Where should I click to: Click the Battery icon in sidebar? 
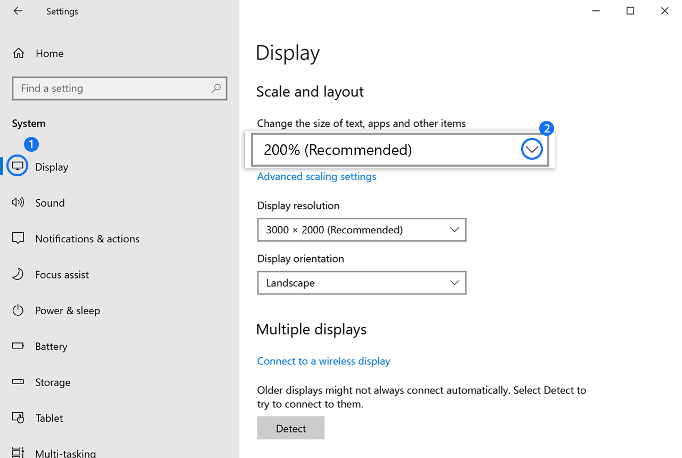[x=18, y=346]
